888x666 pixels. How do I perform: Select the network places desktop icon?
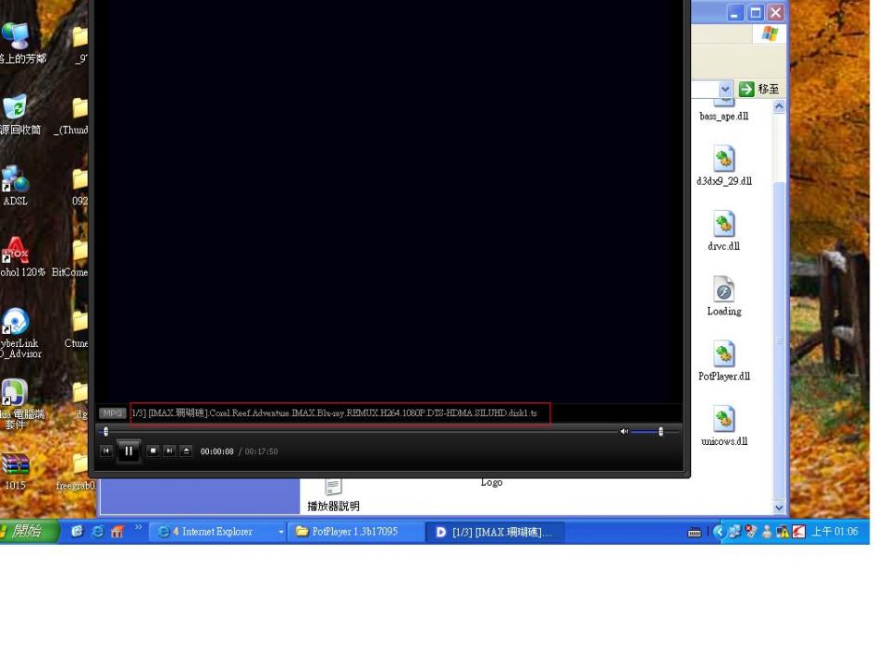(19, 43)
